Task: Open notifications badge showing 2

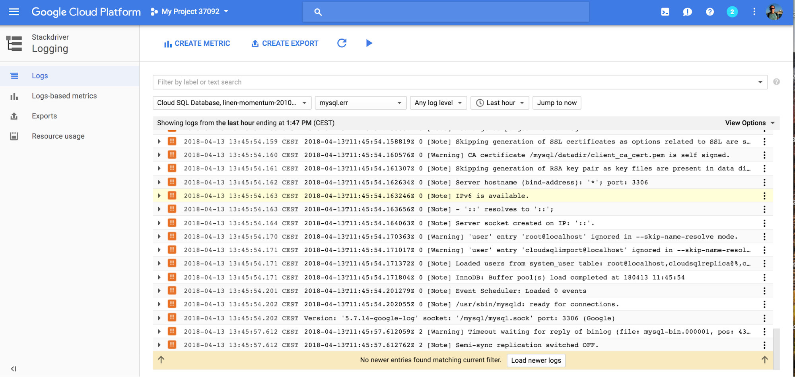Action: pos(732,12)
